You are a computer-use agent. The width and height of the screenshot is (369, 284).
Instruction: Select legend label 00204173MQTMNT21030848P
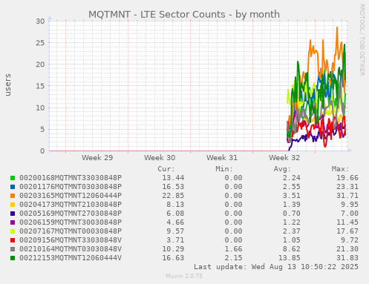[71, 205]
